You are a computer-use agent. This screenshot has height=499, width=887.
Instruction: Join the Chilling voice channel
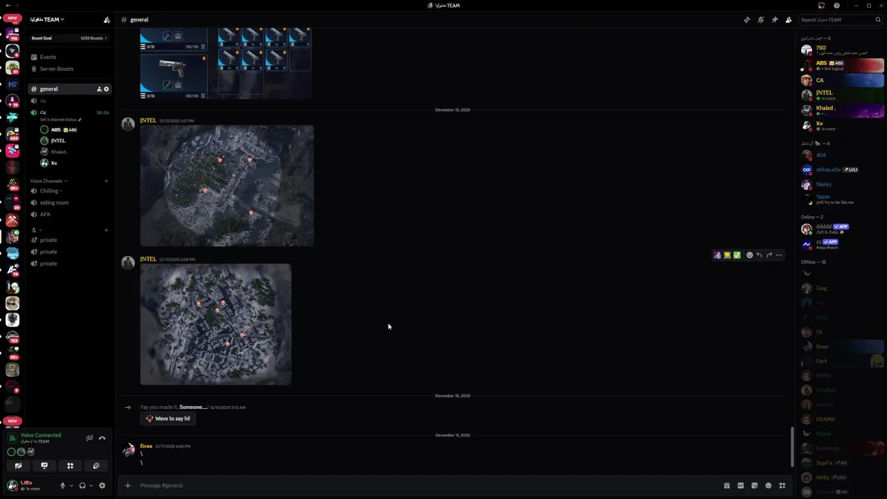(x=69, y=191)
